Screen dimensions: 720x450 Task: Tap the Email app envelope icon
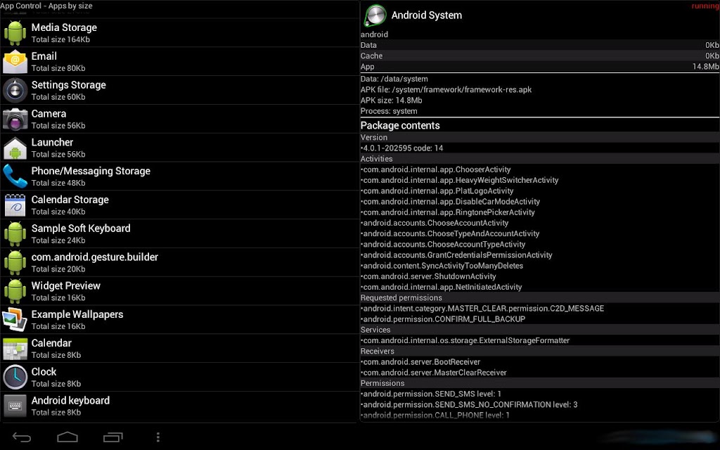click(15, 62)
